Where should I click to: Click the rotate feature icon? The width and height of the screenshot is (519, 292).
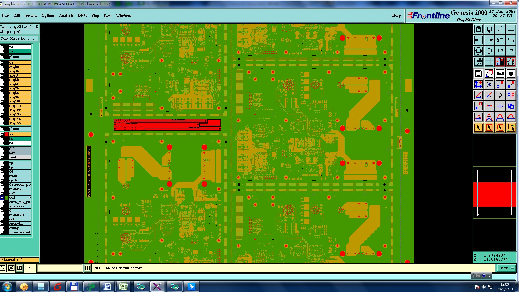[x=500, y=95]
